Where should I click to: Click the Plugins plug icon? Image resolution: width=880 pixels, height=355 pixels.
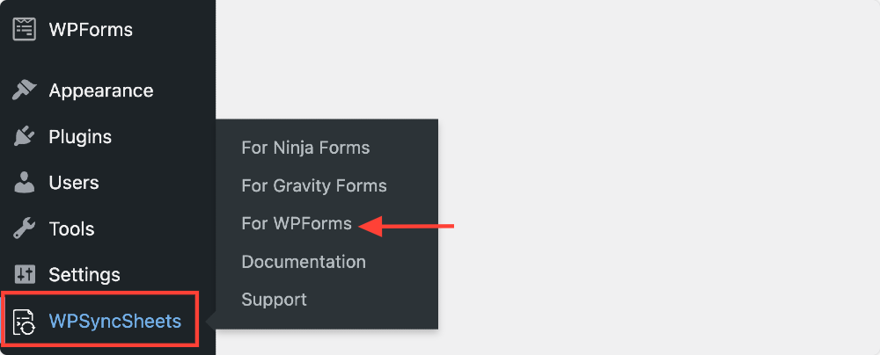click(24, 137)
